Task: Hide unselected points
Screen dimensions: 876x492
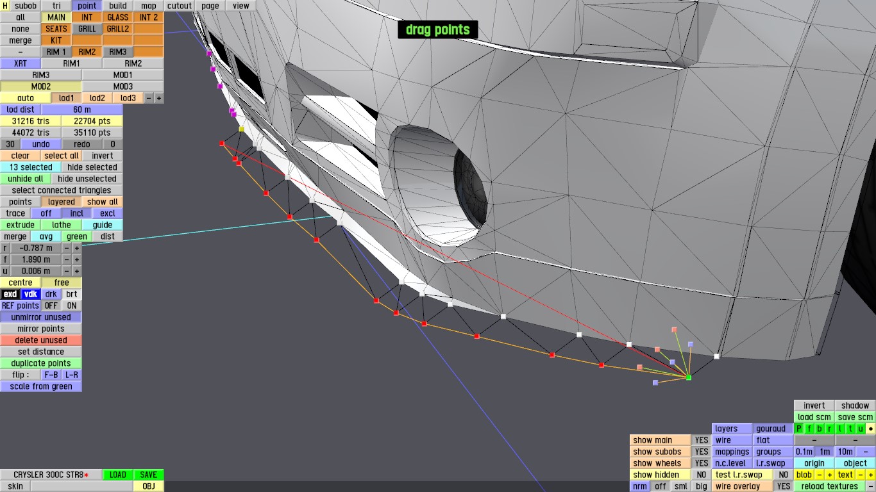Action: [87, 179]
